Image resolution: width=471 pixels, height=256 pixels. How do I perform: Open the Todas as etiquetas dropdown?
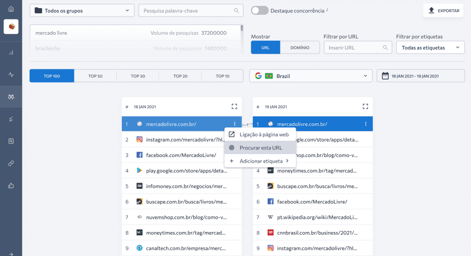[430, 47]
